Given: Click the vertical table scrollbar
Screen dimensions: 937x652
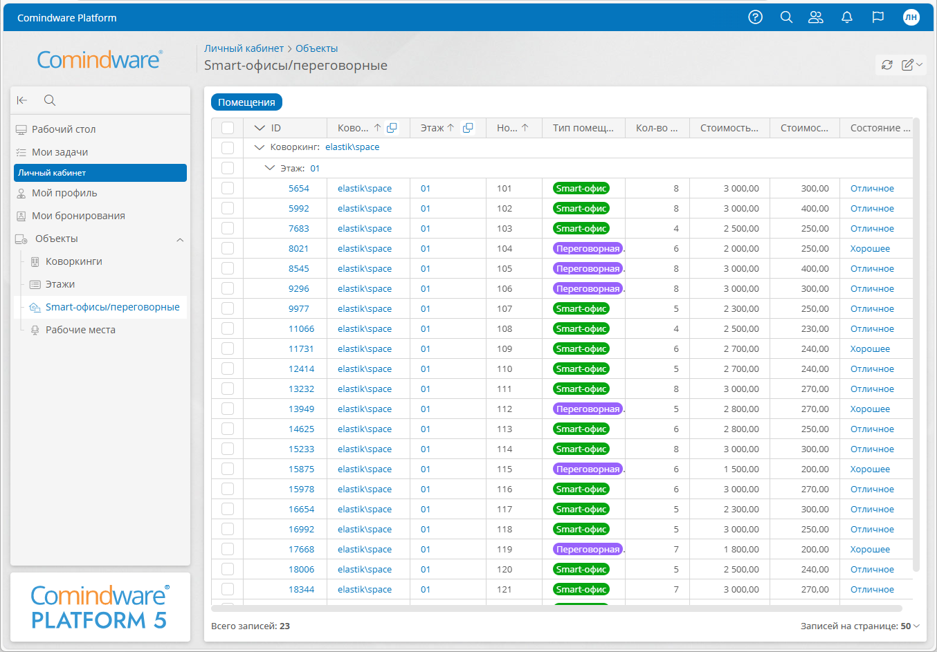Looking at the screenshot, I should 916,346.
